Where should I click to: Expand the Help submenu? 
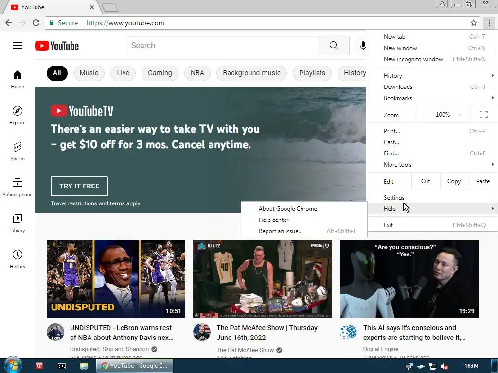432,208
